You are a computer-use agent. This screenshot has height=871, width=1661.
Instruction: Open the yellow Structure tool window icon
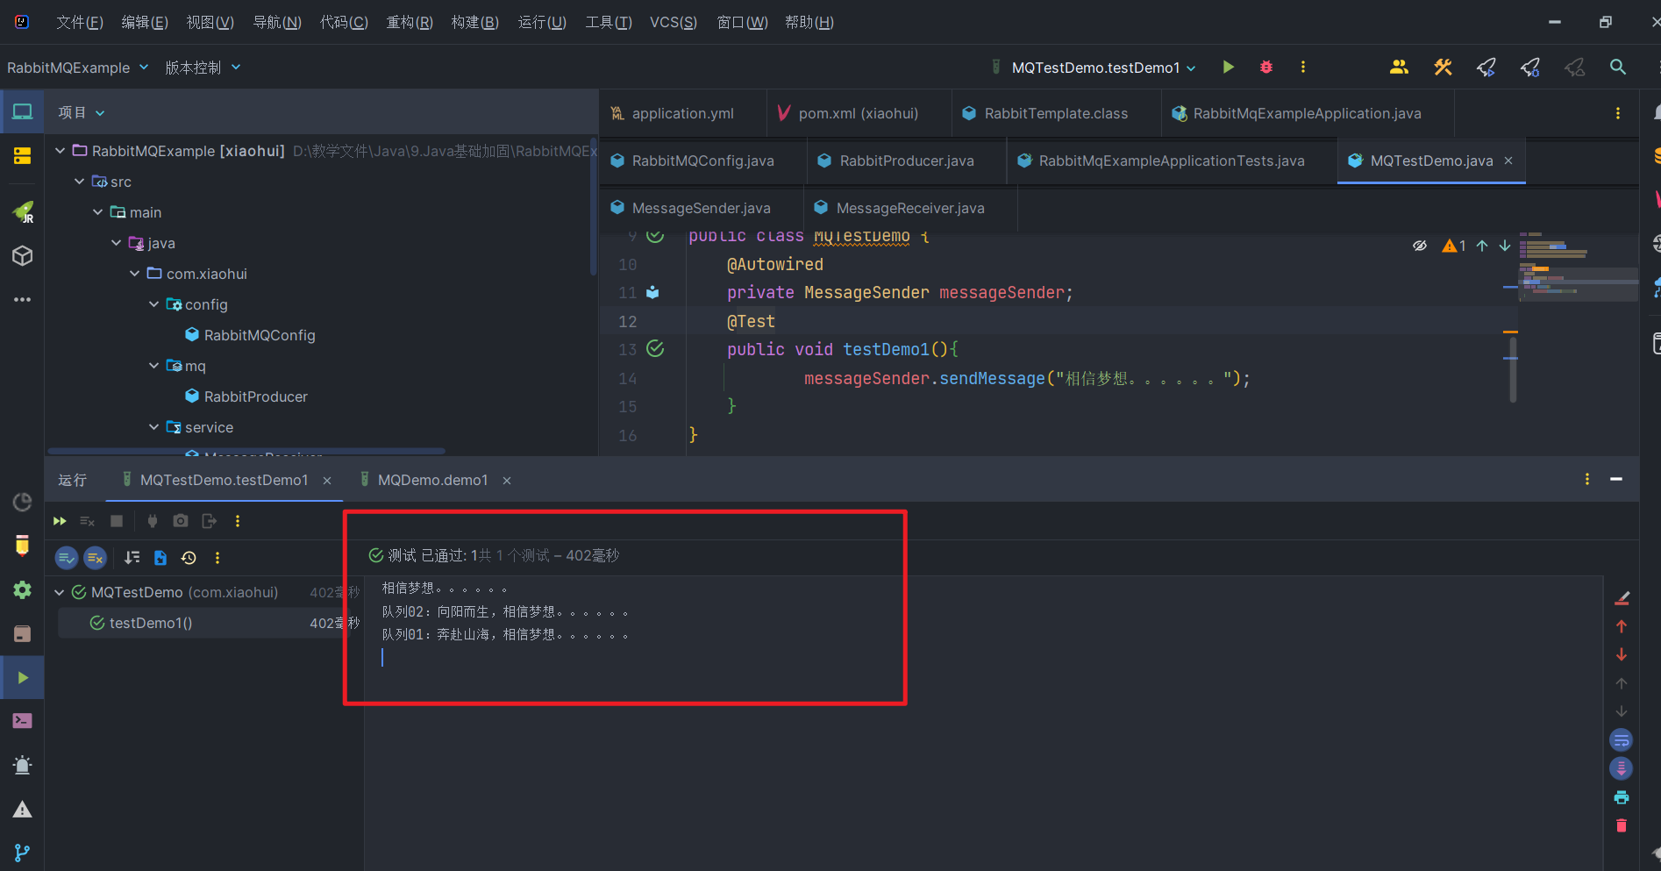tap(22, 156)
